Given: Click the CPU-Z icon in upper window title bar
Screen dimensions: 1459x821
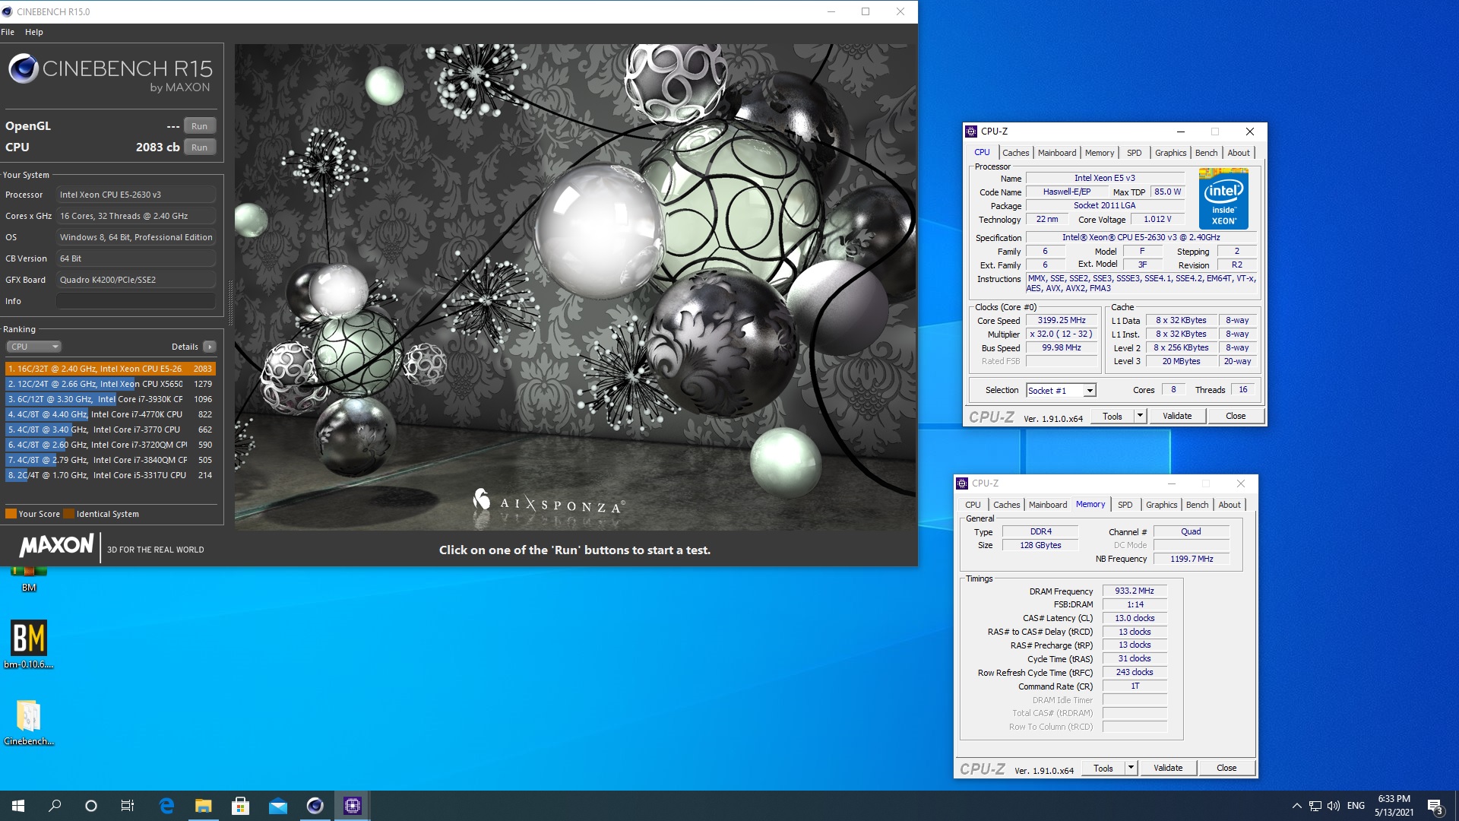Looking at the screenshot, I should point(971,132).
